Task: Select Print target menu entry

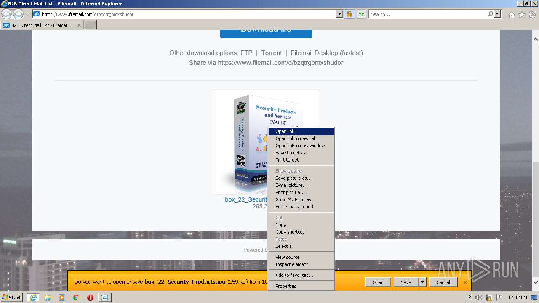Action: click(302, 160)
